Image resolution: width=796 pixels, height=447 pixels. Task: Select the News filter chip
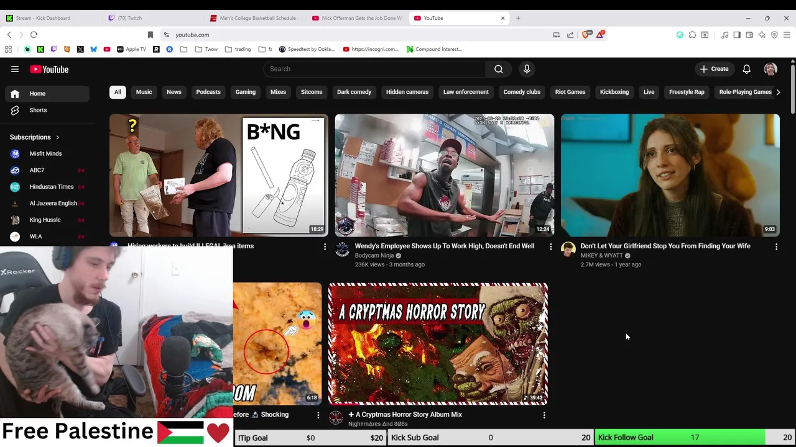pos(174,92)
